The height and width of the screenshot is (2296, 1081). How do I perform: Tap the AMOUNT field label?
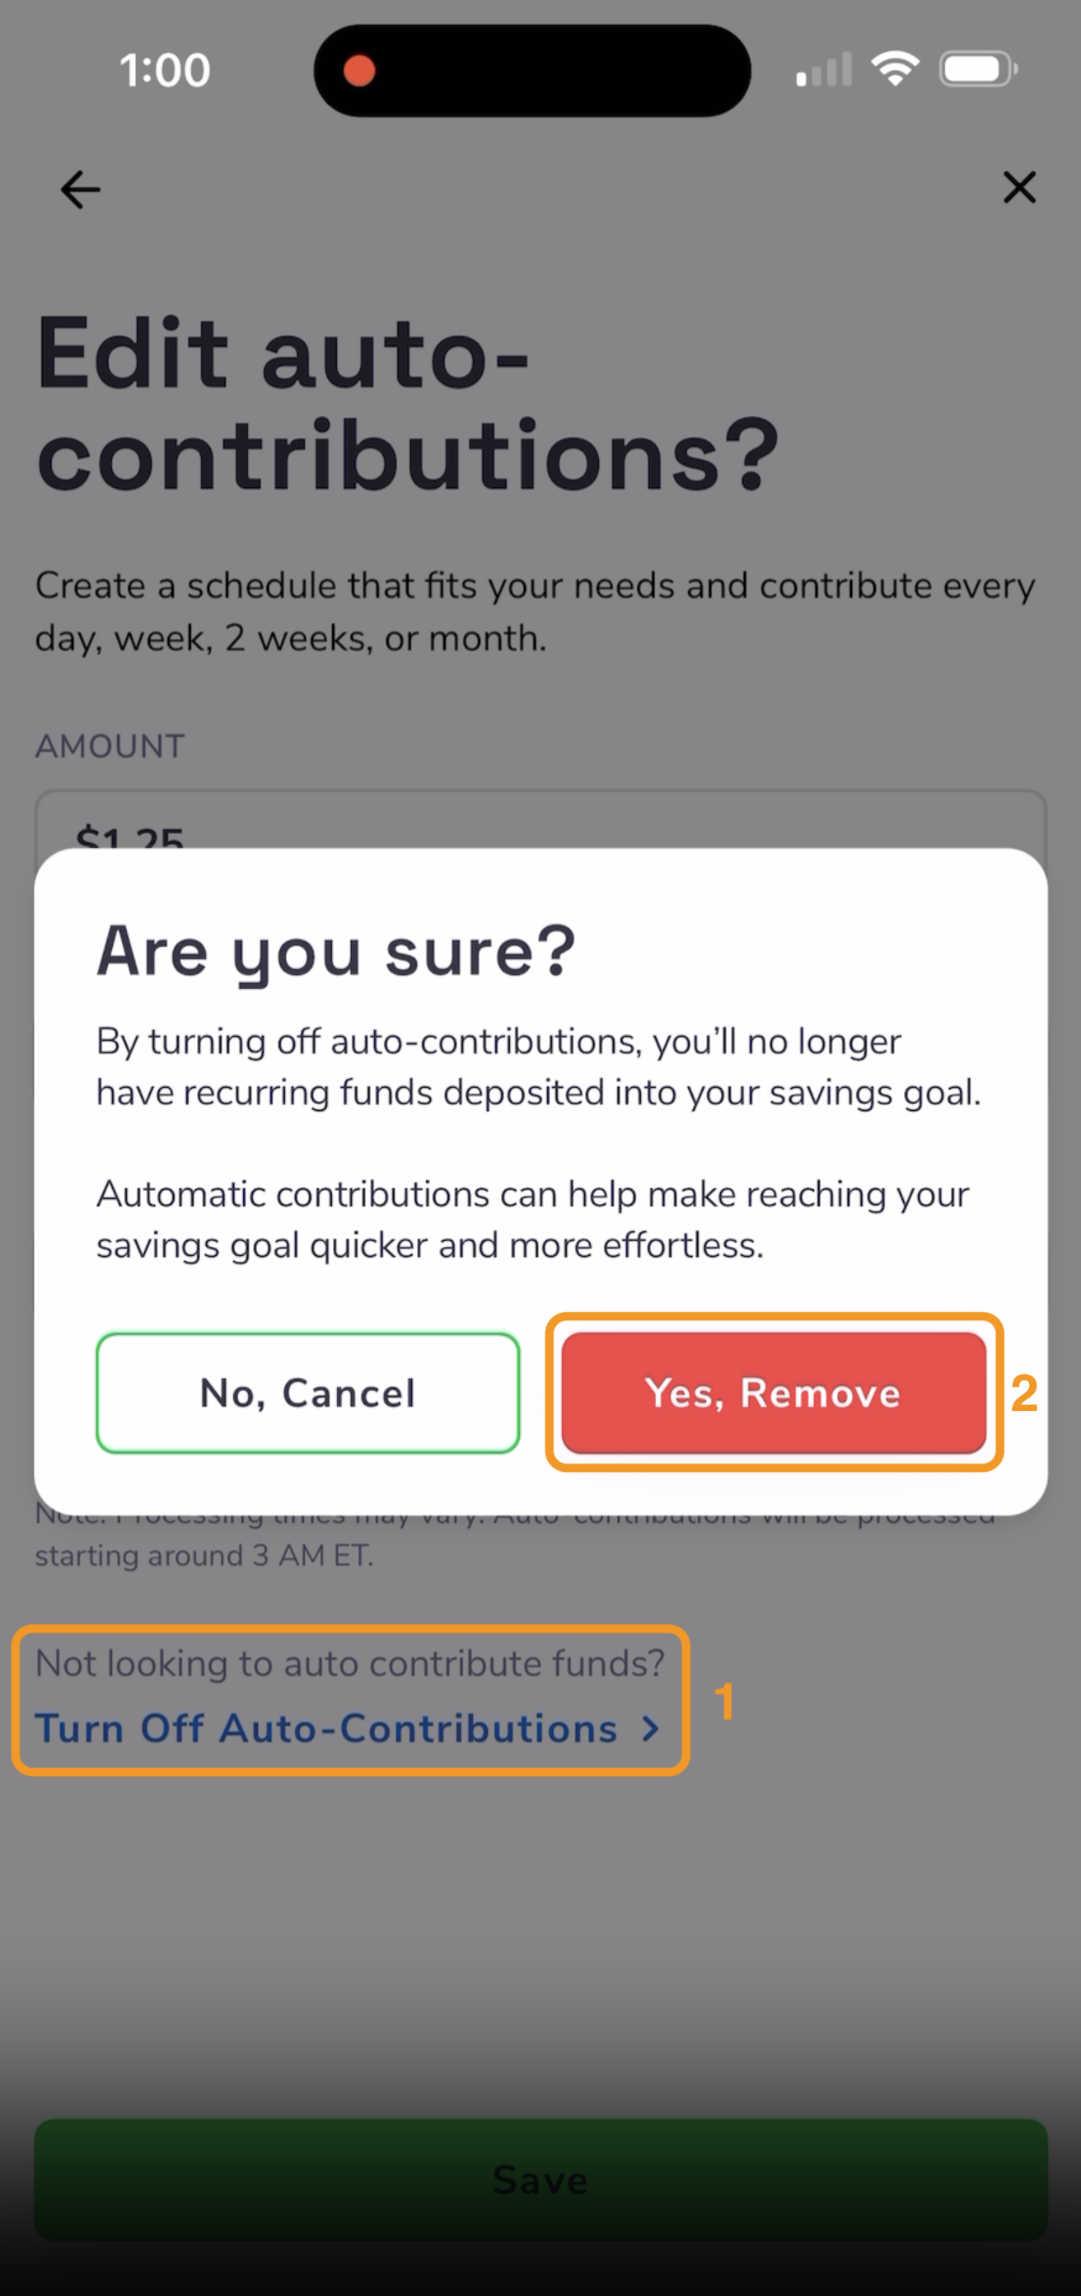(x=110, y=746)
